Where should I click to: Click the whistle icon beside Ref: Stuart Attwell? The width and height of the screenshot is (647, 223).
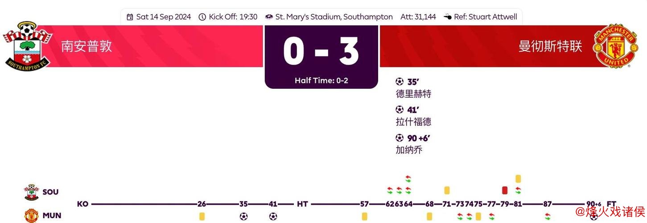pyautogui.click(x=448, y=17)
